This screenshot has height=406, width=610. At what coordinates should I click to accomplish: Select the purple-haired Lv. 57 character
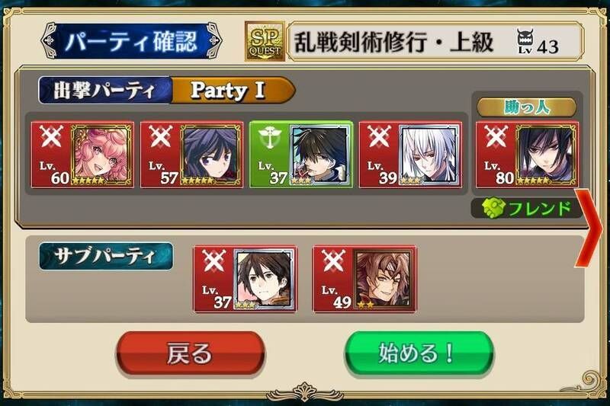coord(192,155)
